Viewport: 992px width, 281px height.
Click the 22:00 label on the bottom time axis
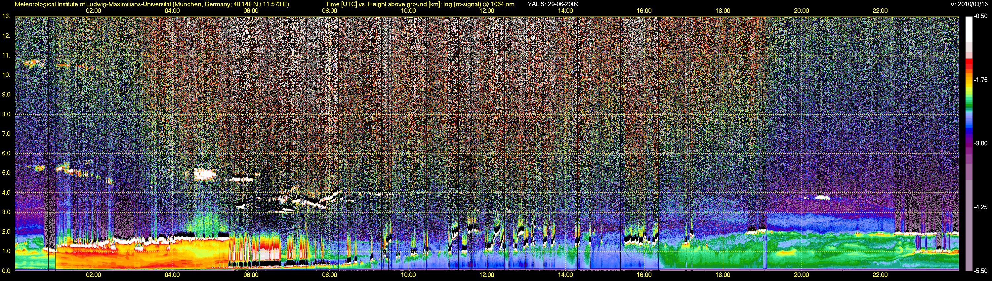880,275
